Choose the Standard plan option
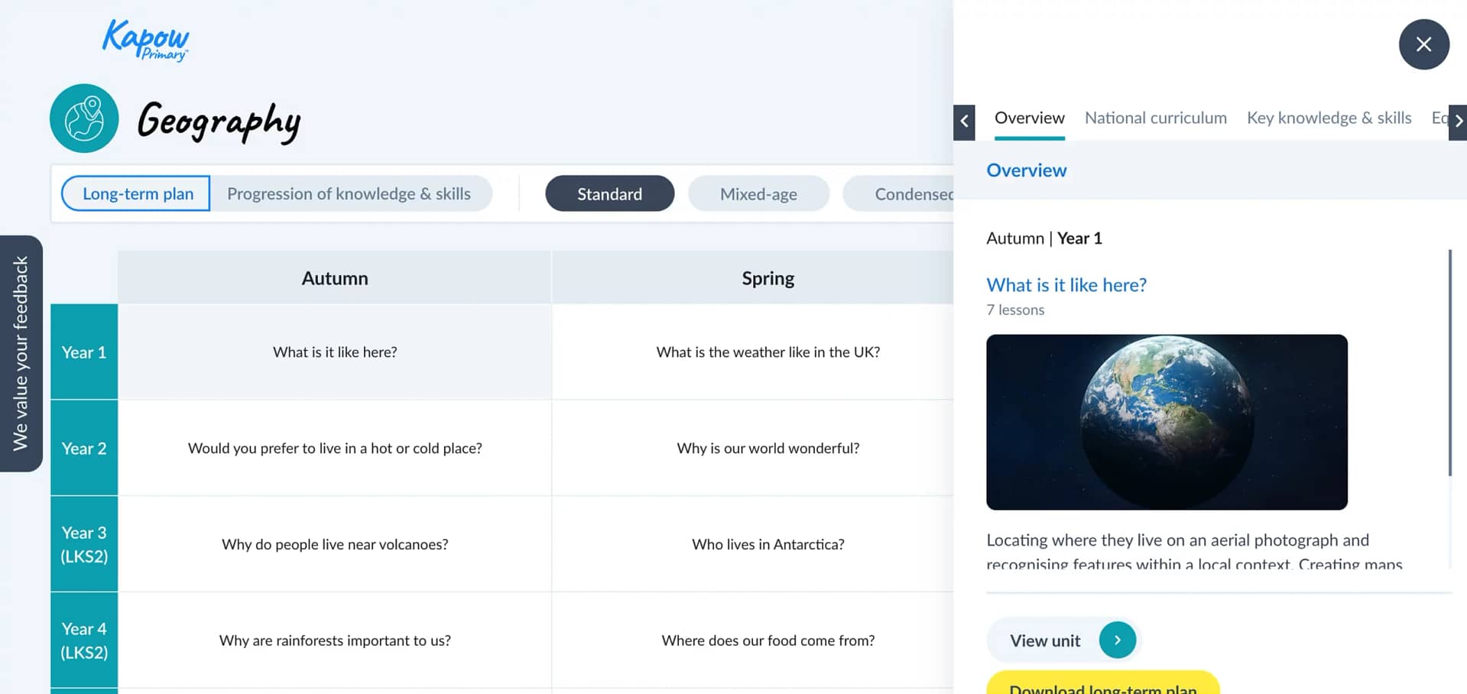The image size is (1467, 694). pos(609,194)
